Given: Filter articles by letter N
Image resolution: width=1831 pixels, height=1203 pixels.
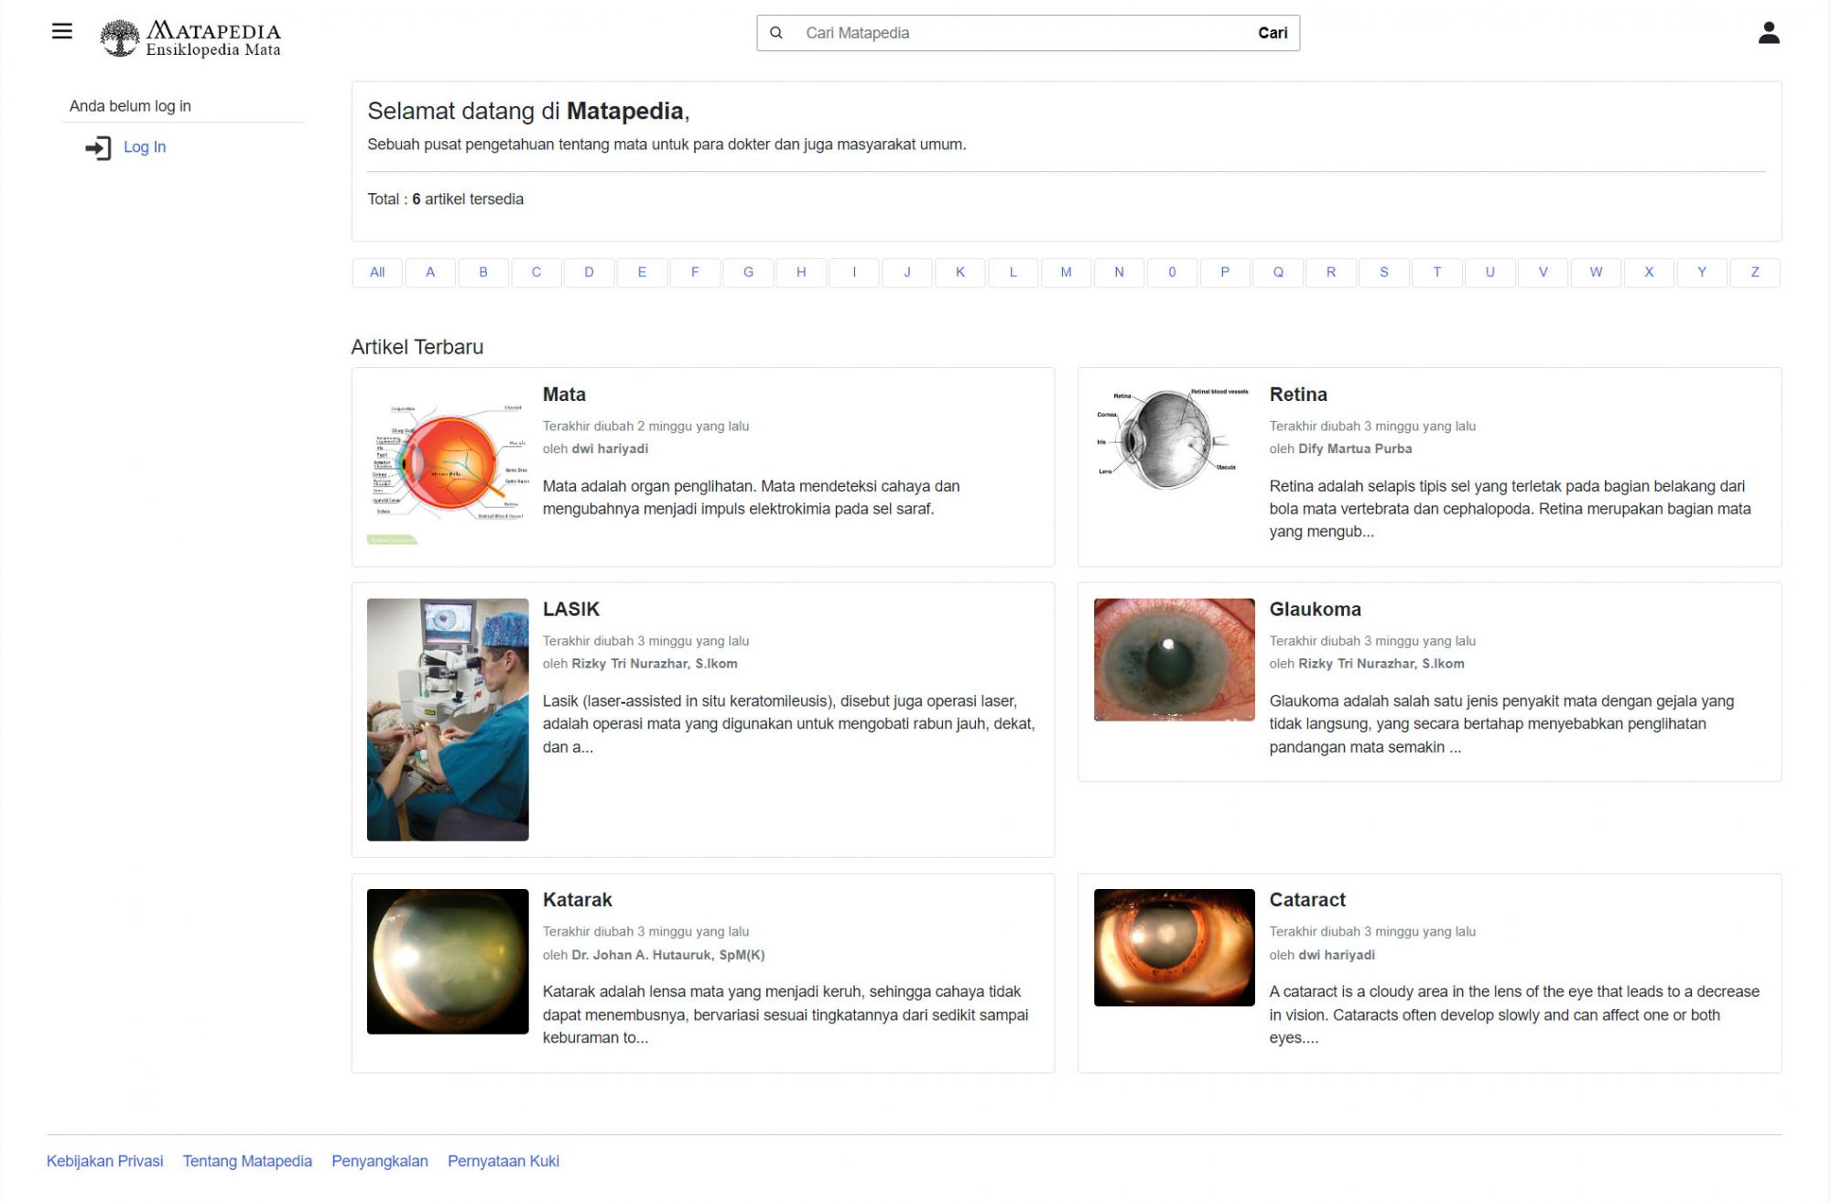Looking at the screenshot, I should tap(1119, 273).
